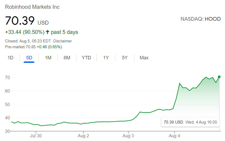Open the YTD chart range

(x=86, y=58)
